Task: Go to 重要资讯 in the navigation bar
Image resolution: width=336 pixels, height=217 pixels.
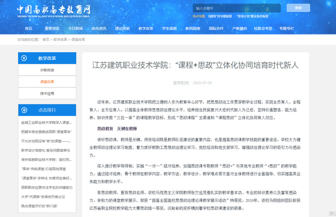Action: [51, 29]
